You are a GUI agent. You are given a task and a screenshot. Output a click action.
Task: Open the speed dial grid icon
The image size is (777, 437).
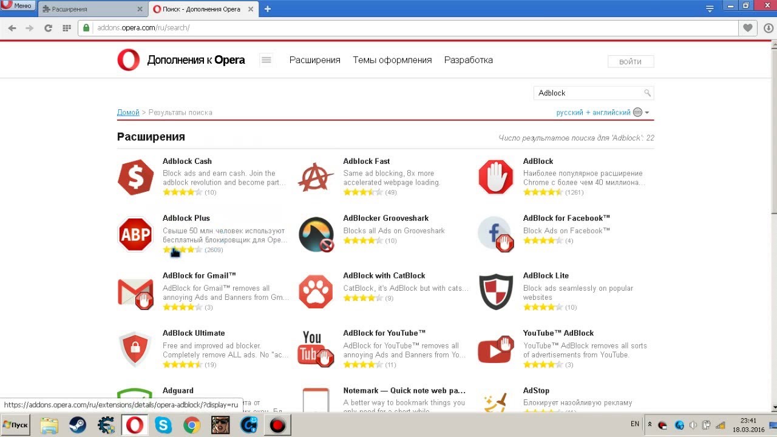[x=67, y=28]
